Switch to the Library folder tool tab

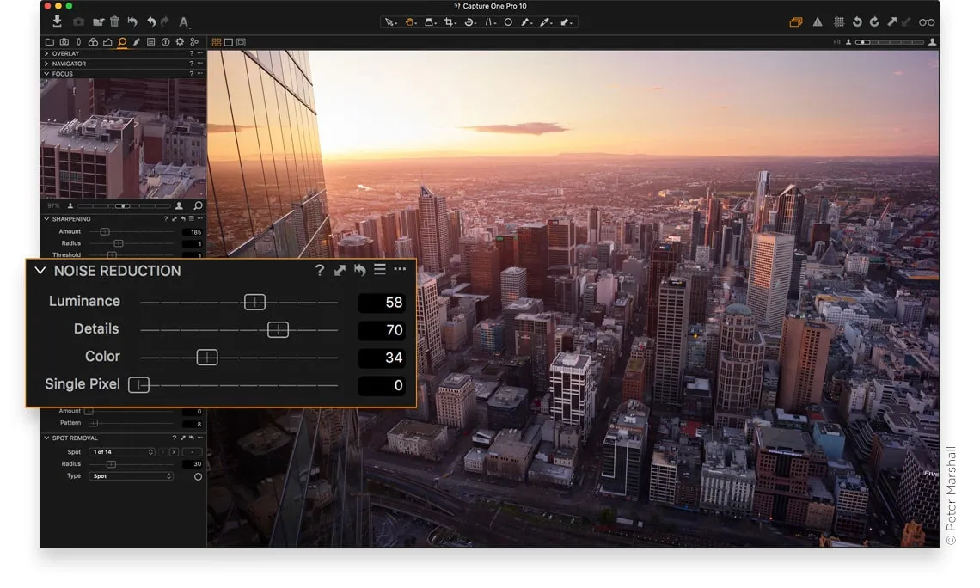click(x=49, y=41)
